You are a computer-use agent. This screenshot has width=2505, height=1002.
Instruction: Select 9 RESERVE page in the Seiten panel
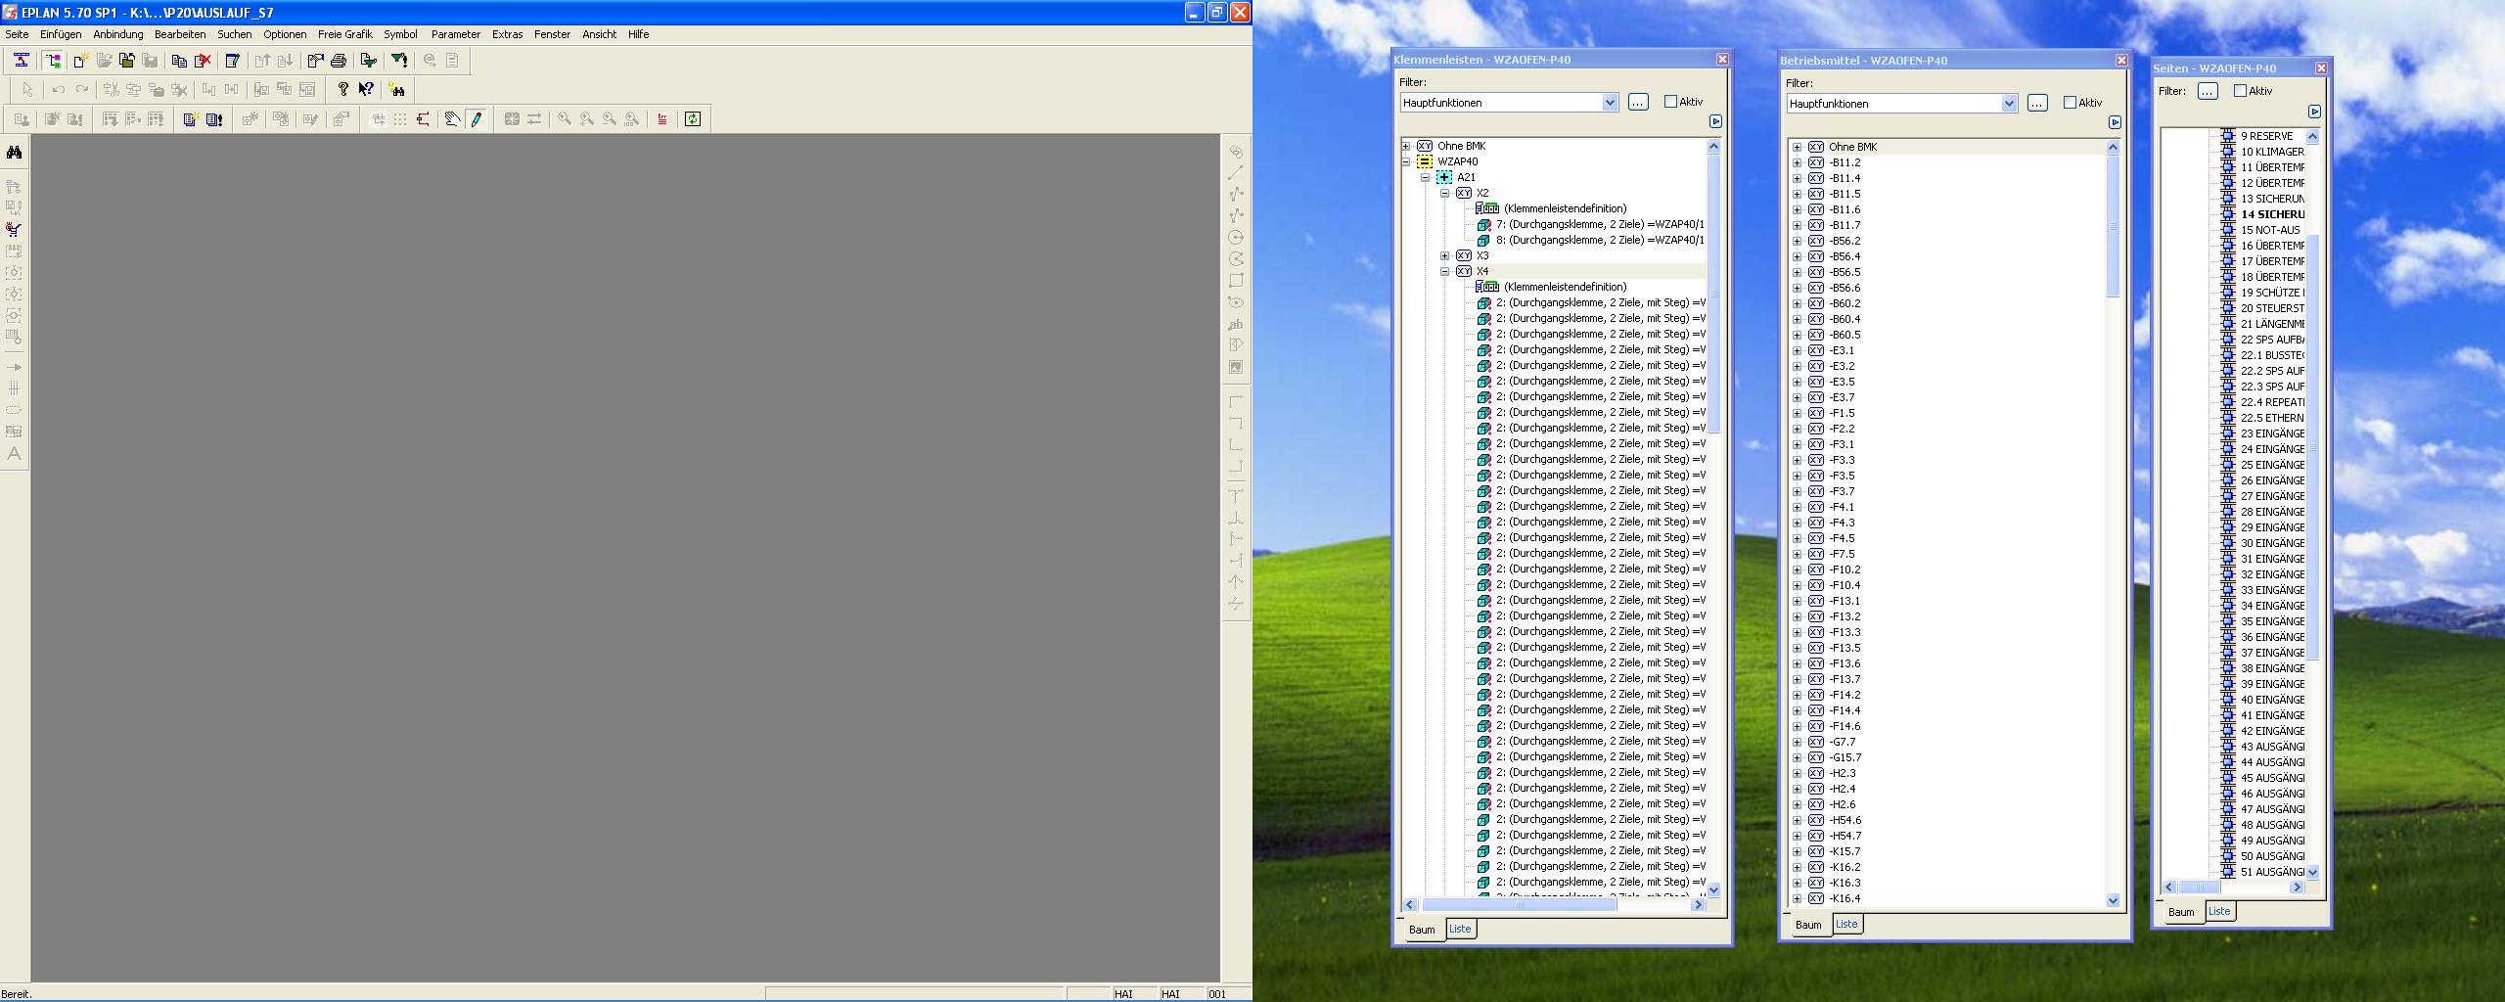(2266, 136)
